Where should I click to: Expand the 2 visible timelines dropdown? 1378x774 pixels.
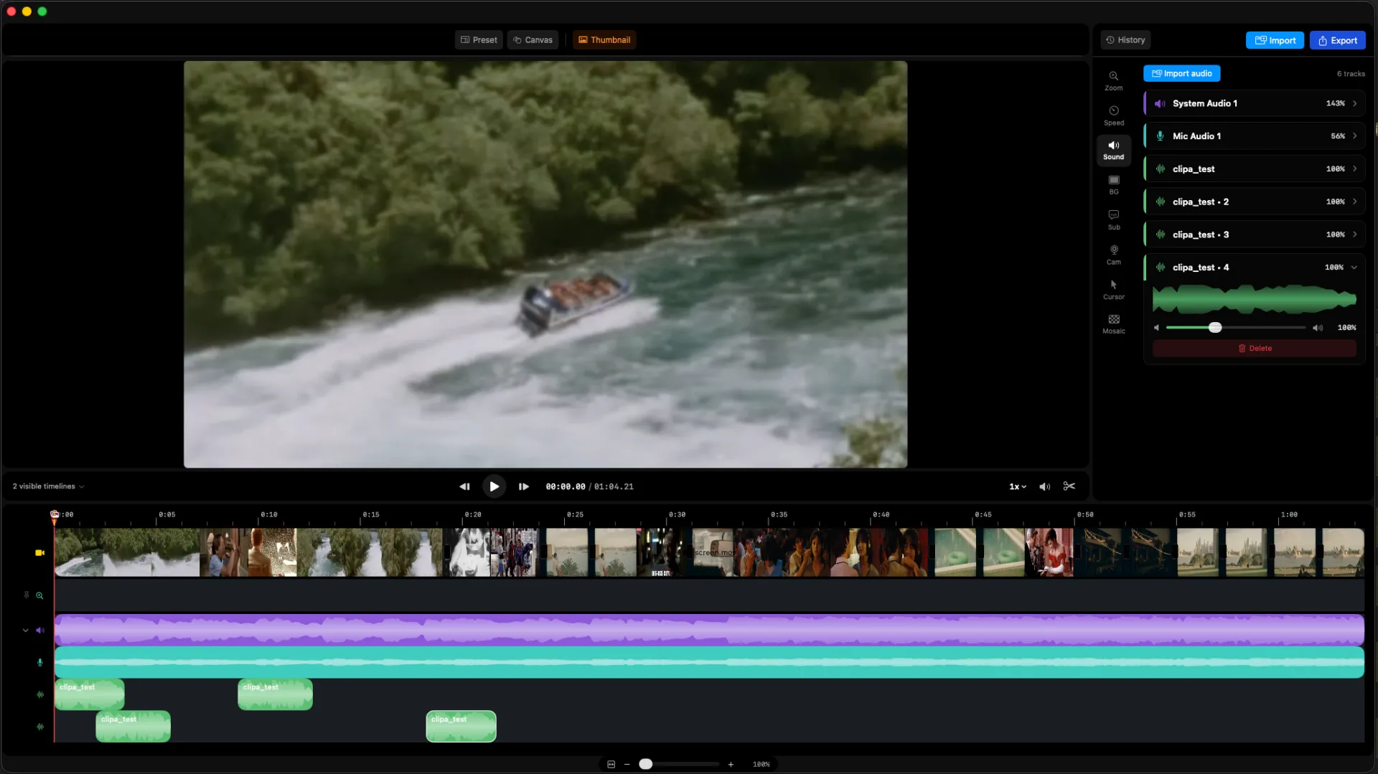click(48, 486)
